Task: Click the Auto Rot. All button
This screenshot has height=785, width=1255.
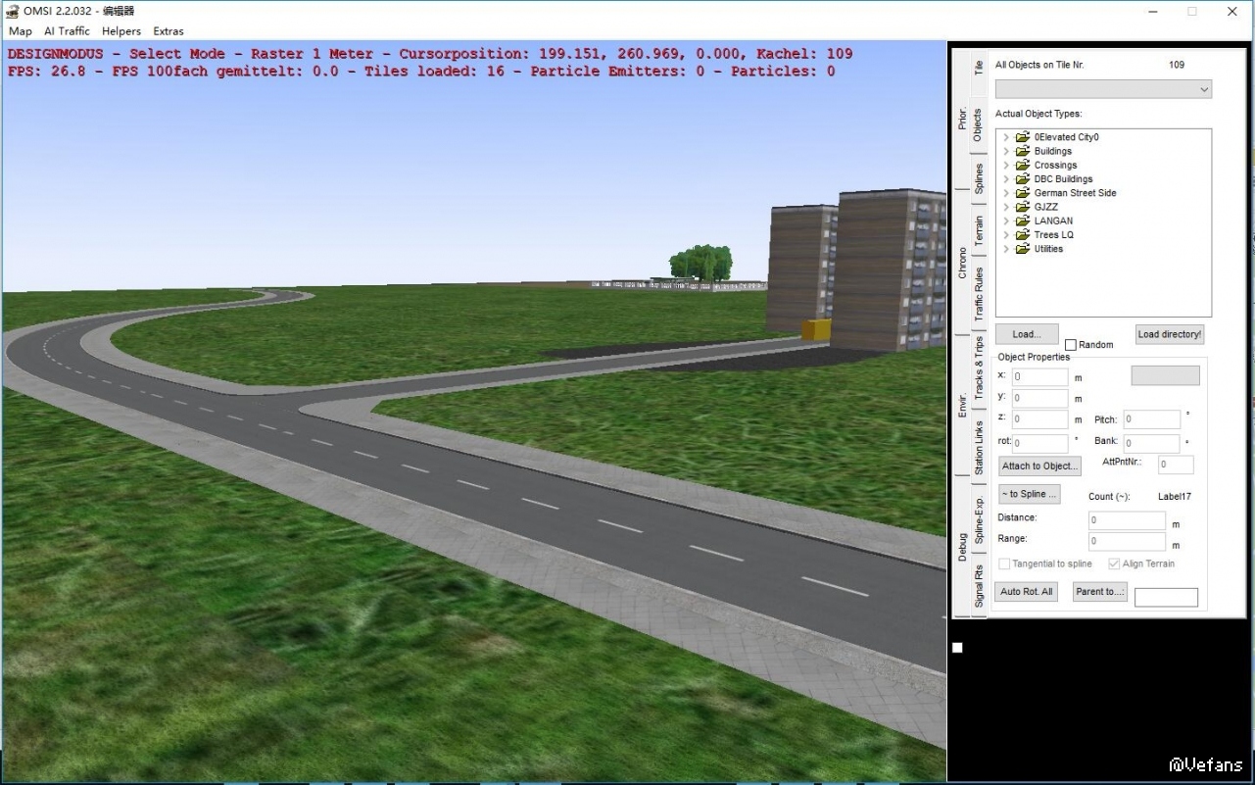Action: (x=1027, y=592)
